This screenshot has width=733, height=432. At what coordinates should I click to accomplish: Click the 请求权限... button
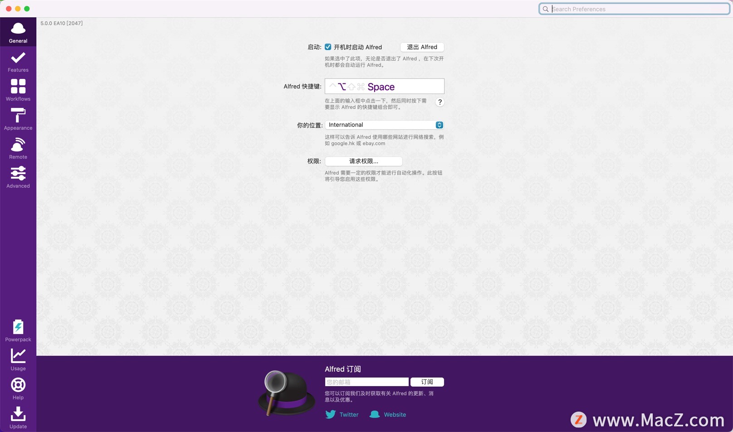point(363,161)
